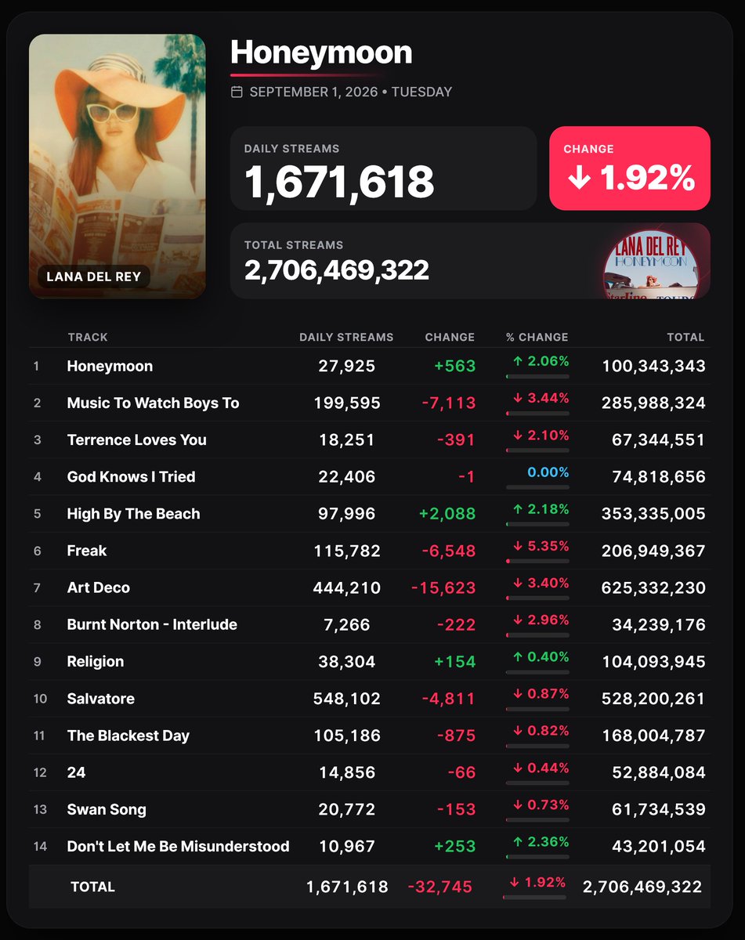
Task: Select the Art Deco track name
Action: (99, 587)
